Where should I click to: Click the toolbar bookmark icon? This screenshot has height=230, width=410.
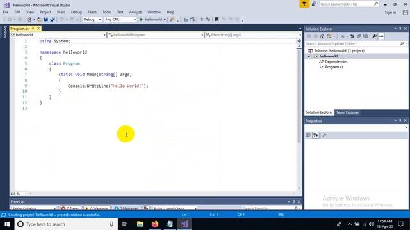coord(217,20)
